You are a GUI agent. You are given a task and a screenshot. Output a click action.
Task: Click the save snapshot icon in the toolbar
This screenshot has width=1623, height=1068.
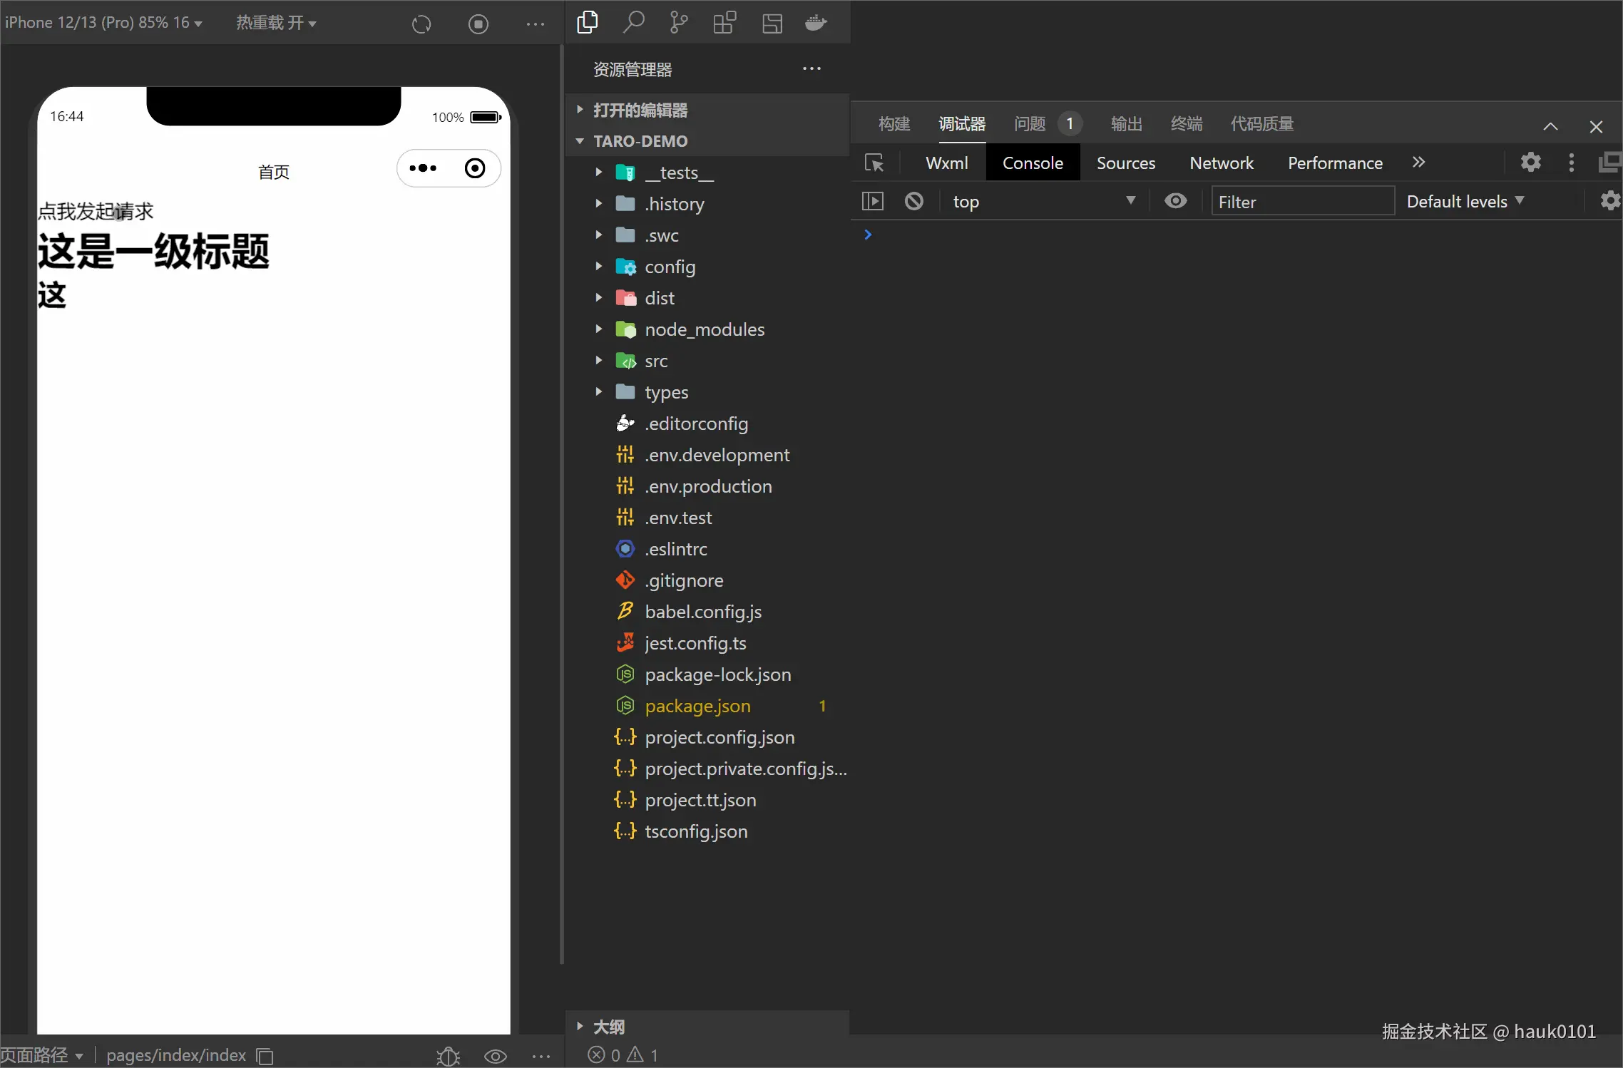pyautogui.click(x=772, y=22)
